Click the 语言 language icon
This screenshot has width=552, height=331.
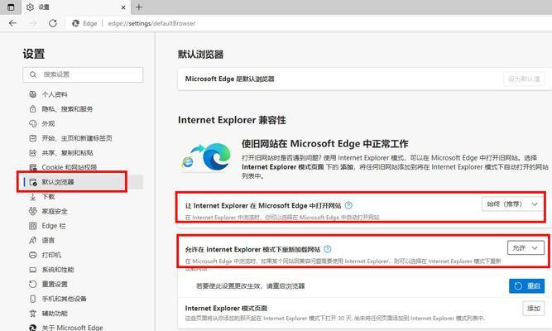[x=33, y=241]
